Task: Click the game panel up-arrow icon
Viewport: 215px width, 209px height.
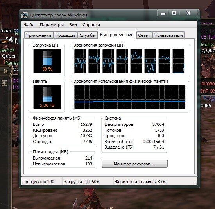Action: tap(4, 83)
